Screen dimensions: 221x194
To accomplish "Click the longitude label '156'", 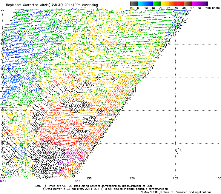I will pos(89,178).
